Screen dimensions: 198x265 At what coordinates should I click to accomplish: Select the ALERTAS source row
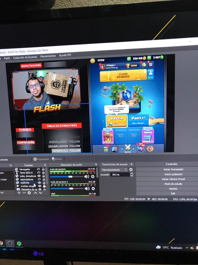(x=31, y=183)
